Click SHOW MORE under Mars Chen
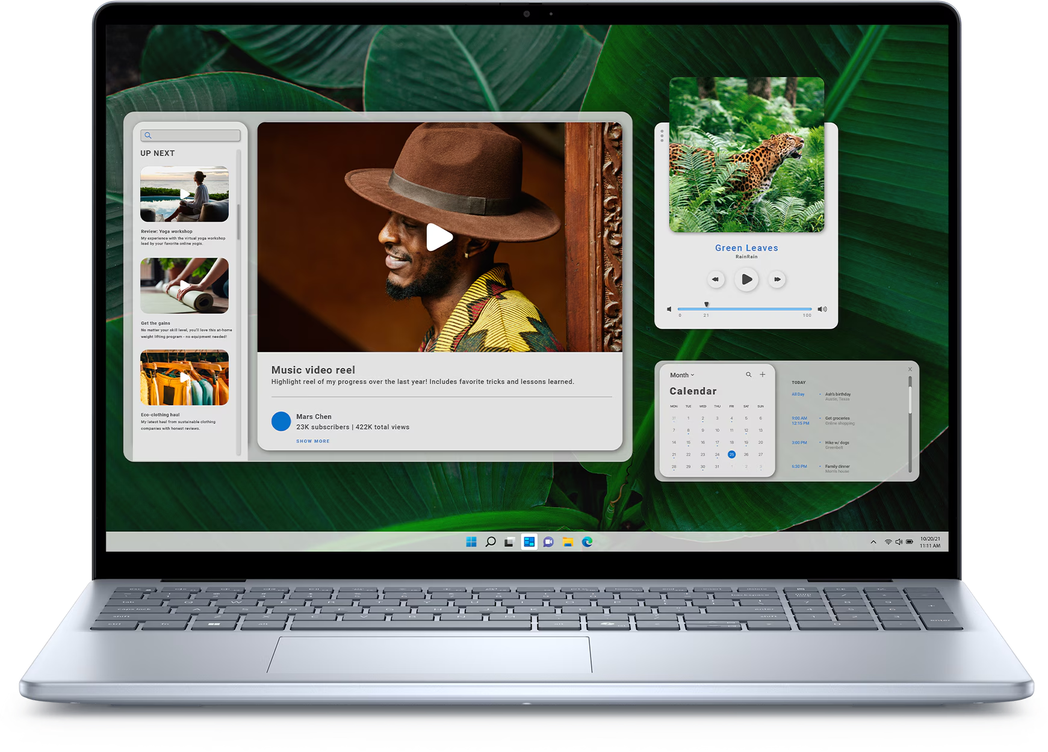Image resolution: width=1048 pixels, height=752 pixels. 313,441
